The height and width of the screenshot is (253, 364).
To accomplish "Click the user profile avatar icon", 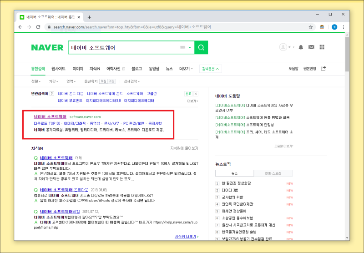I will click(283, 47).
